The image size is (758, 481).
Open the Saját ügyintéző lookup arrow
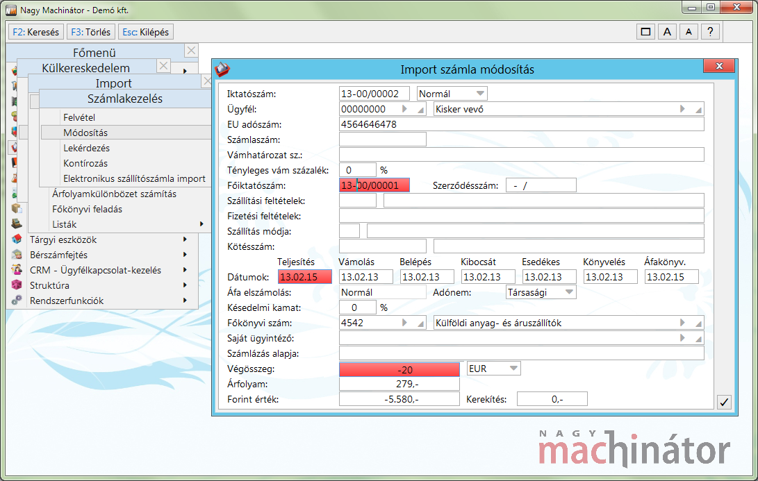[682, 338]
